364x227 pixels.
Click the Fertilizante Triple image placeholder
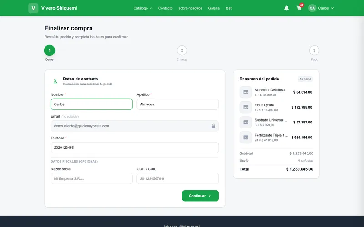click(x=246, y=138)
